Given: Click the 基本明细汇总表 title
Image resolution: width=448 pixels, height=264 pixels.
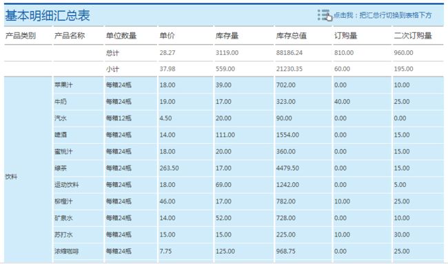Looking at the screenshot, I should coord(48,15).
